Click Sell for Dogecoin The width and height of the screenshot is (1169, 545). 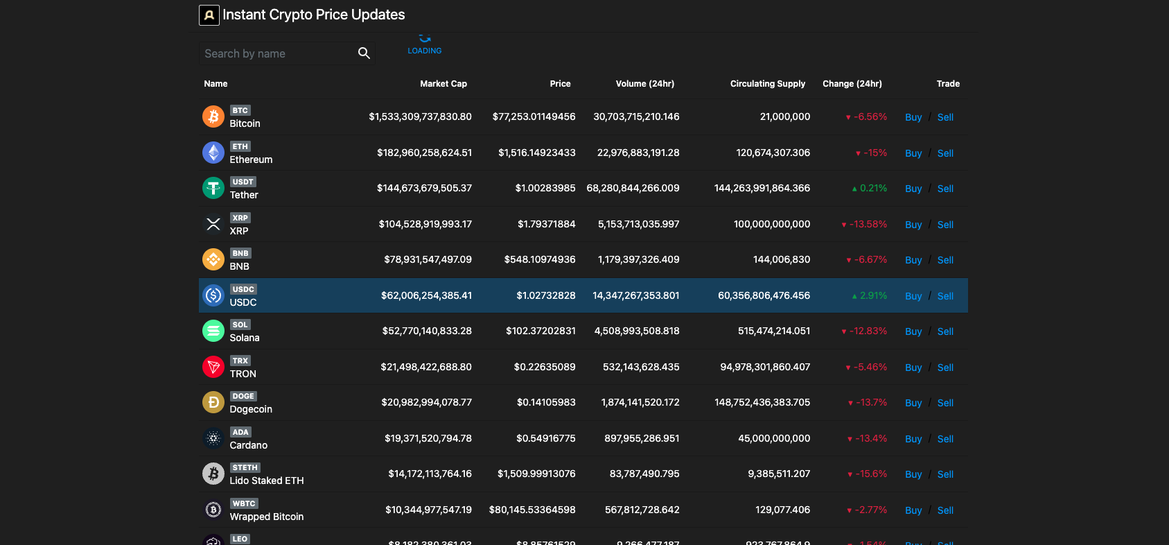pyautogui.click(x=945, y=403)
